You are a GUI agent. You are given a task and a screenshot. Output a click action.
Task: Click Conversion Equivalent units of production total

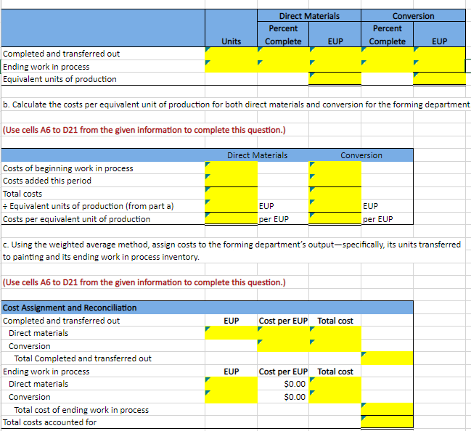440,78
